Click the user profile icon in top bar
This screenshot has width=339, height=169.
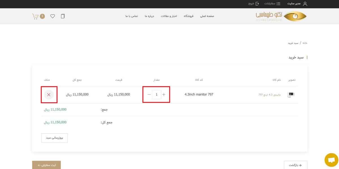305,4
